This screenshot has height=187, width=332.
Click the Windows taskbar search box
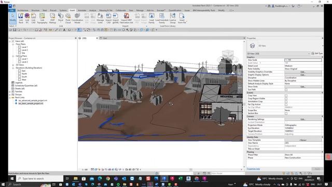pyautogui.click(x=40, y=179)
